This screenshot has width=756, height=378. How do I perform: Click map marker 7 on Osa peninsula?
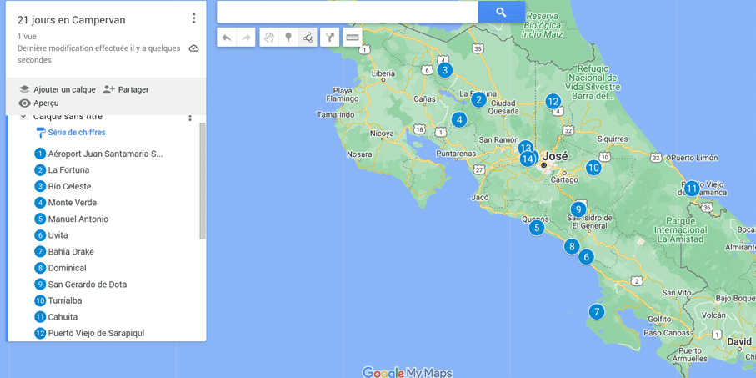pos(597,312)
